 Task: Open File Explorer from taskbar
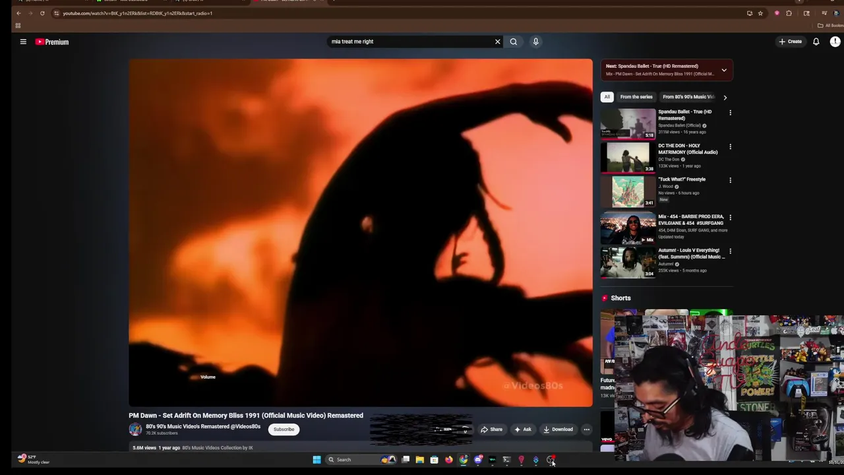click(420, 460)
